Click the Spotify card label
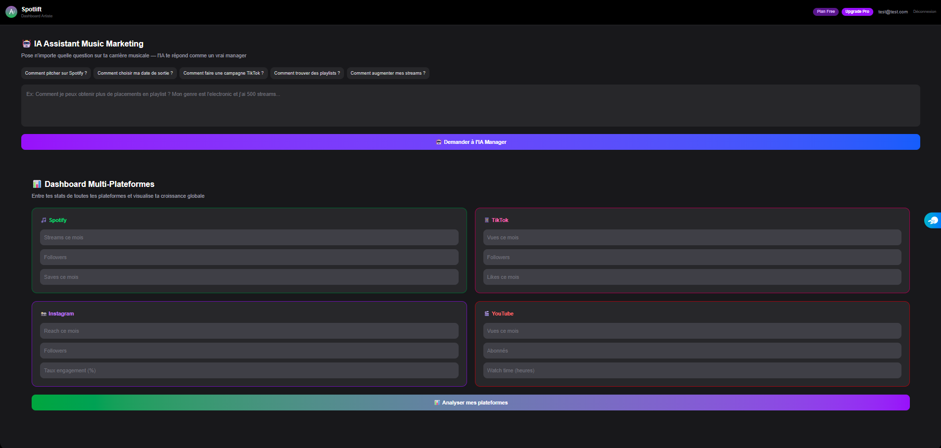This screenshot has width=941, height=448. point(58,220)
